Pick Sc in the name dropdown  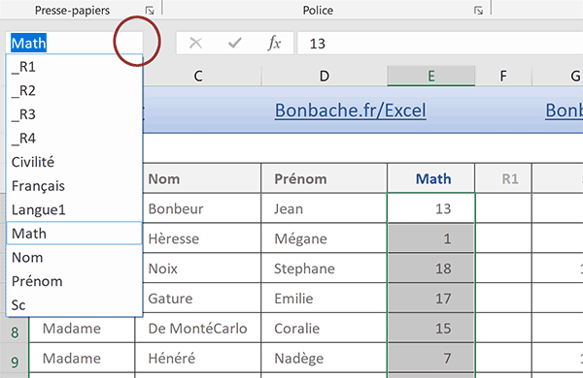[x=75, y=305]
